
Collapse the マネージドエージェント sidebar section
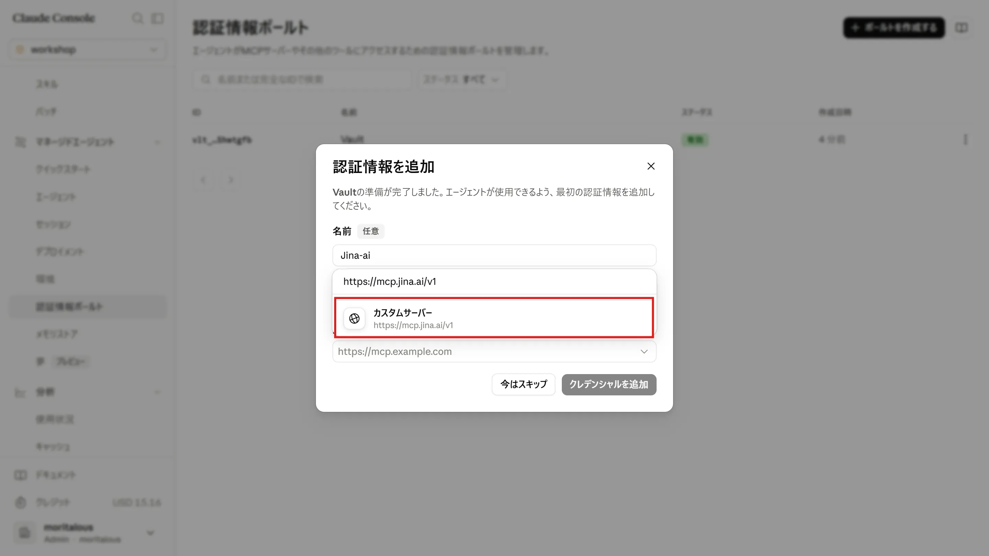[157, 142]
